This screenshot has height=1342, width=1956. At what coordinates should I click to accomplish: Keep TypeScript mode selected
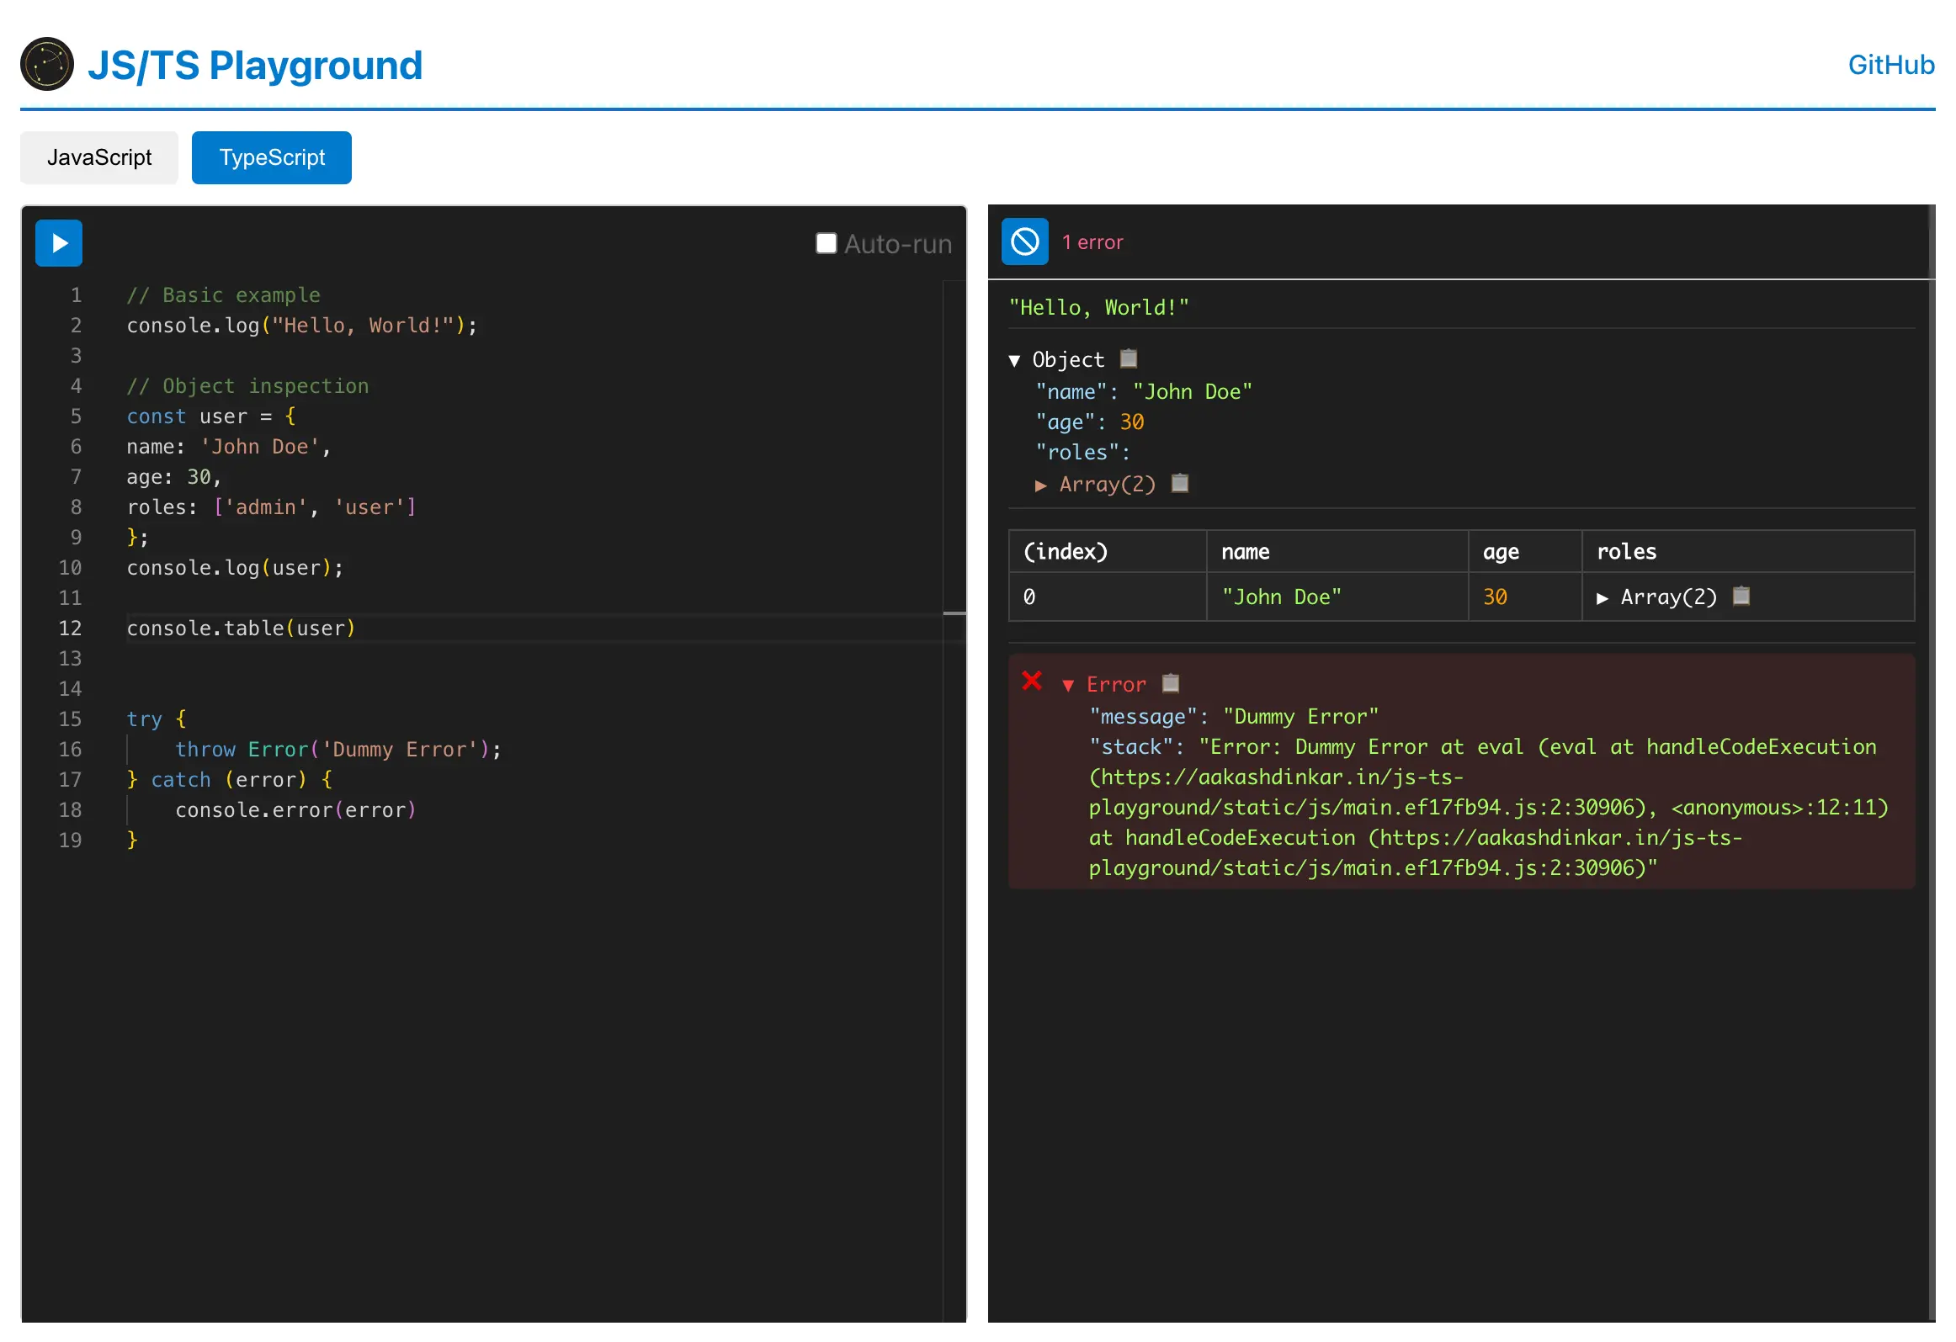pos(271,157)
